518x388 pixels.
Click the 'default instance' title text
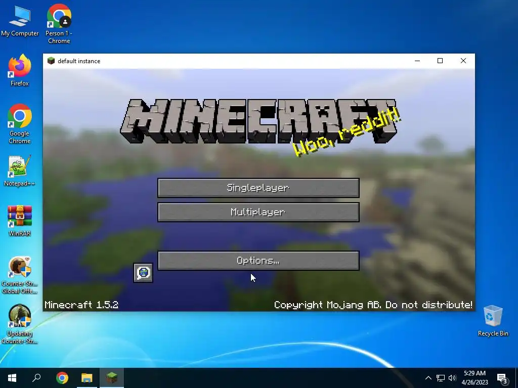point(79,61)
